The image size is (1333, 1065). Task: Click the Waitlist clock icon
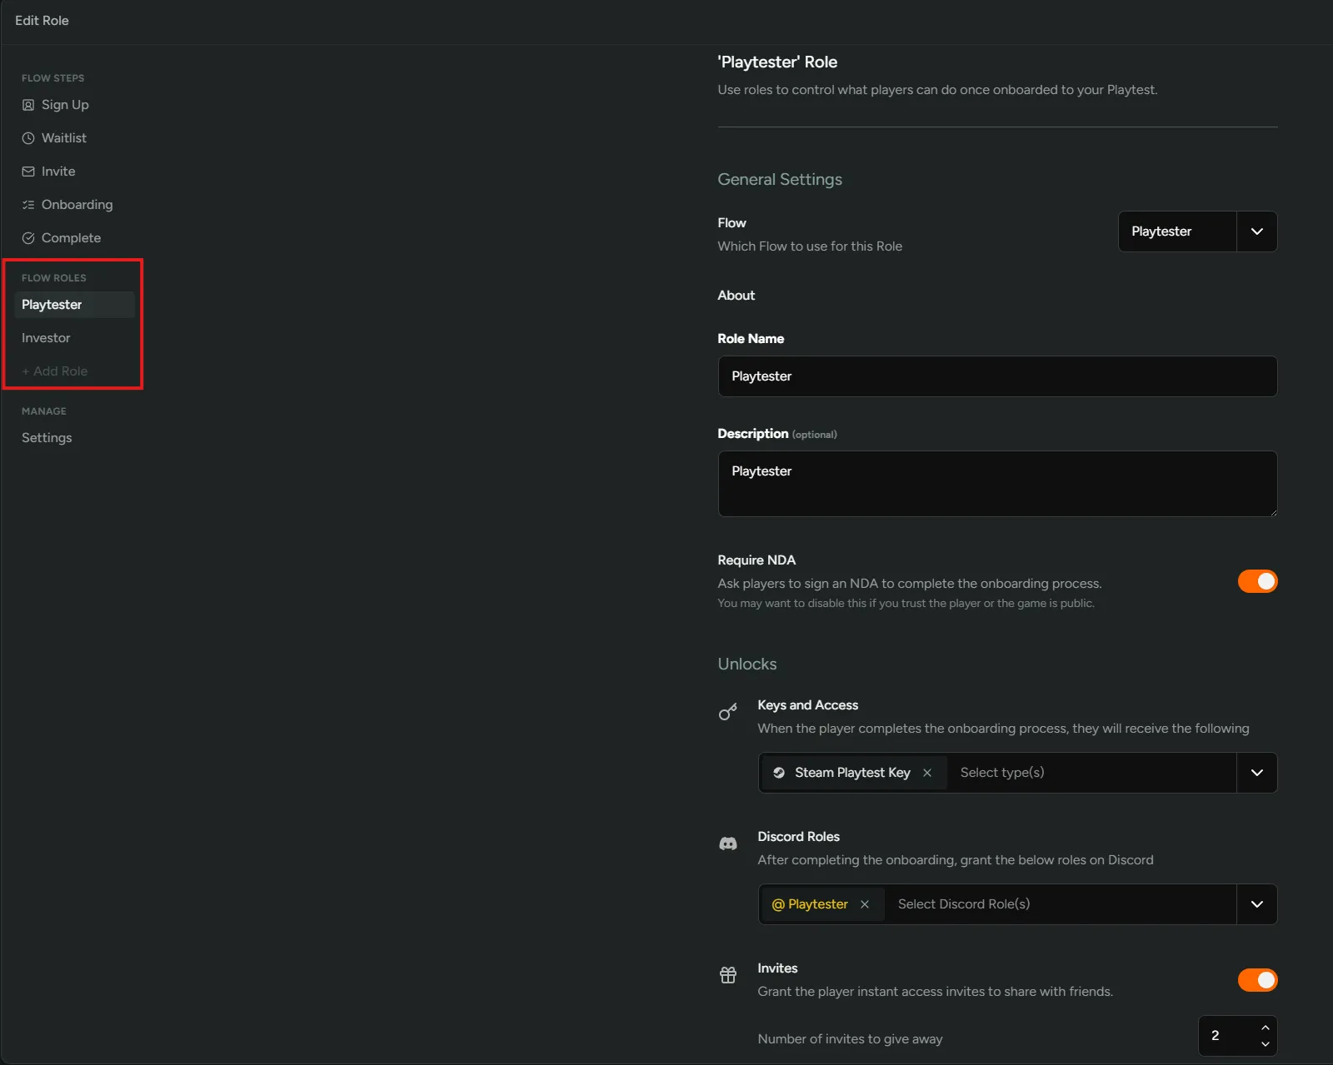[x=28, y=138]
